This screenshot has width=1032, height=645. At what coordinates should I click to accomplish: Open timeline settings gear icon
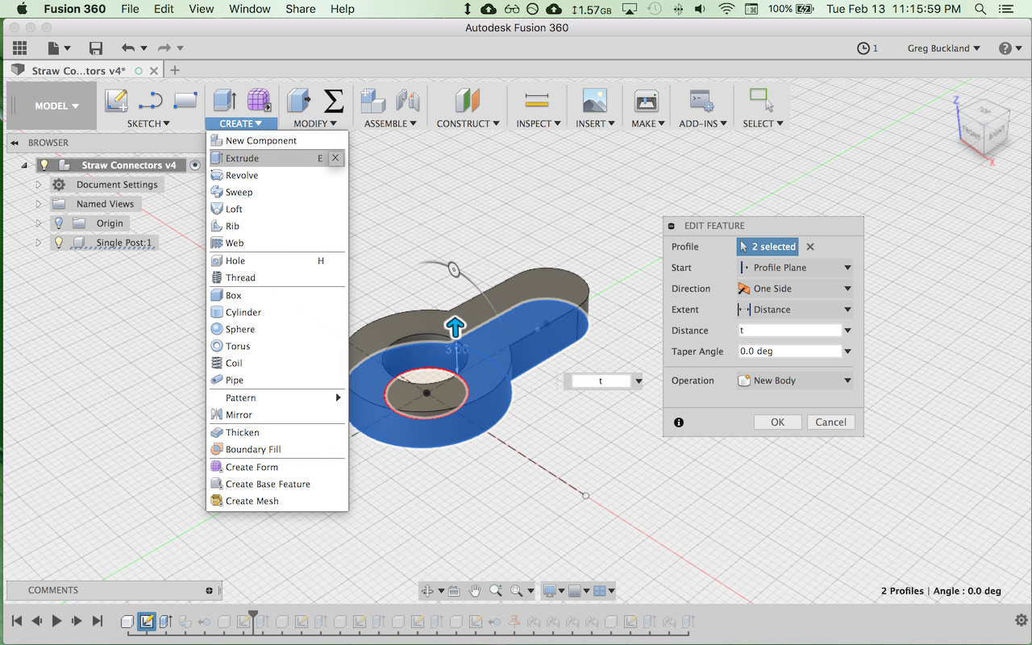point(1021,621)
